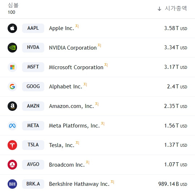Open the Apple Inc. link
Image resolution: width=195 pixels, height=192 pixels.
[x=61, y=28]
